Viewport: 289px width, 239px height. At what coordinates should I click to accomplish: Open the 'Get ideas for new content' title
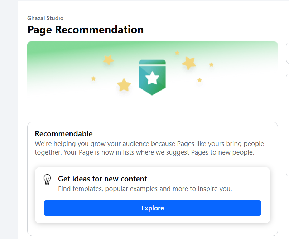point(102,179)
